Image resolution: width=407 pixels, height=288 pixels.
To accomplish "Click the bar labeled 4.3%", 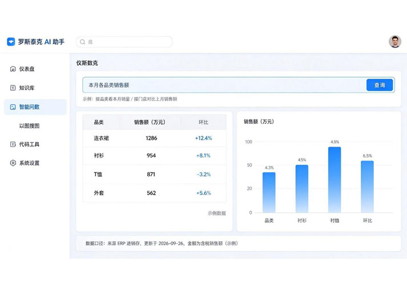I will (269, 192).
